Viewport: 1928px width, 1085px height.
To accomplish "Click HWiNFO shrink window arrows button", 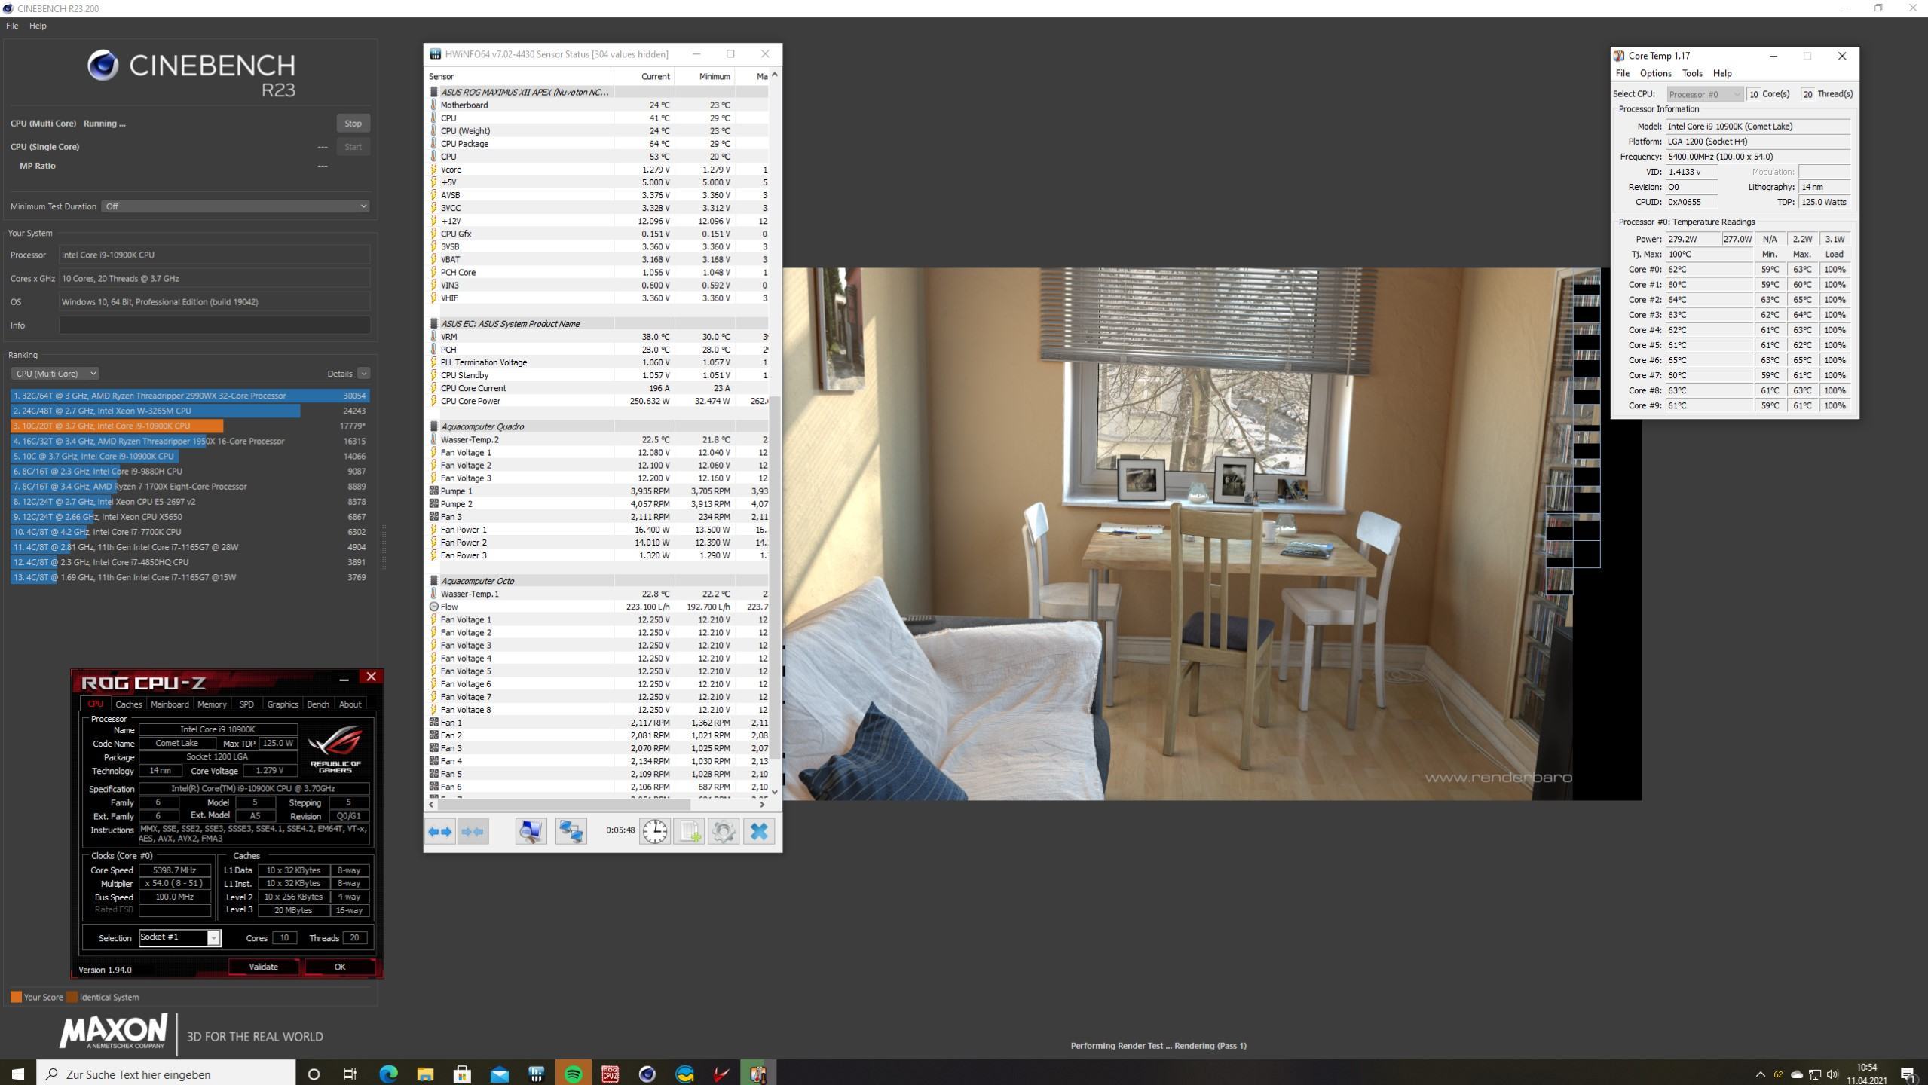I will [473, 832].
